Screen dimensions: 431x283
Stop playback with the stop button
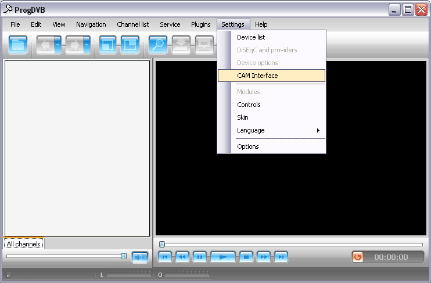[246, 257]
